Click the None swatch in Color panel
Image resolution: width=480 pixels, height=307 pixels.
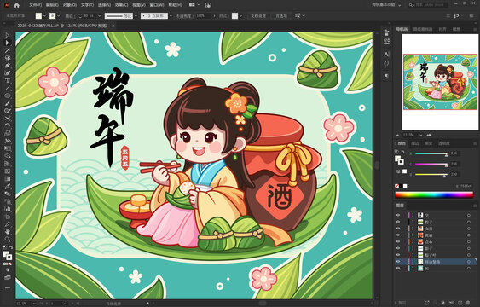(x=396, y=186)
